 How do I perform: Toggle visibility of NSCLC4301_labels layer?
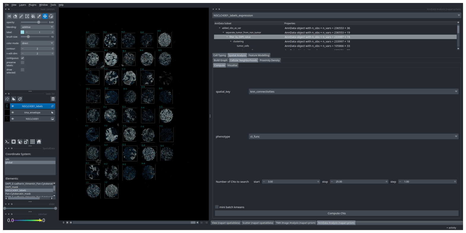[12, 106]
